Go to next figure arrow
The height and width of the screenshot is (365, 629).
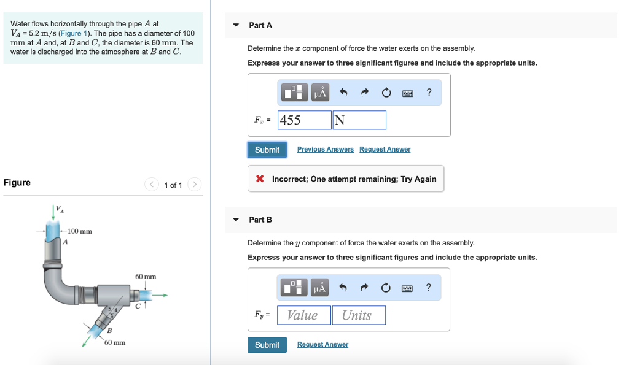pos(194,185)
